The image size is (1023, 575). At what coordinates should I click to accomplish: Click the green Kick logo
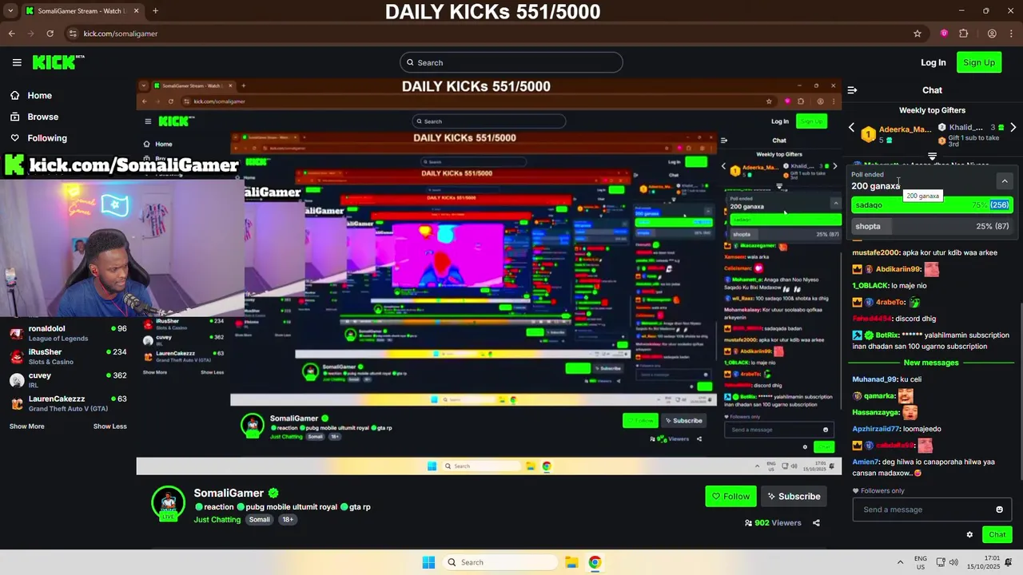(58, 62)
